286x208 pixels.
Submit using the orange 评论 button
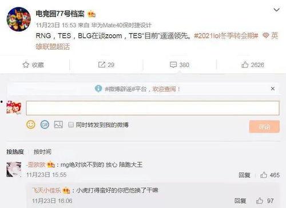click(264, 126)
